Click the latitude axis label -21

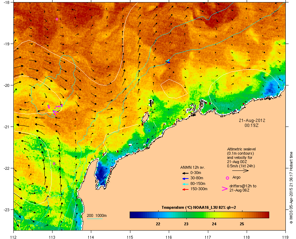[6, 127]
